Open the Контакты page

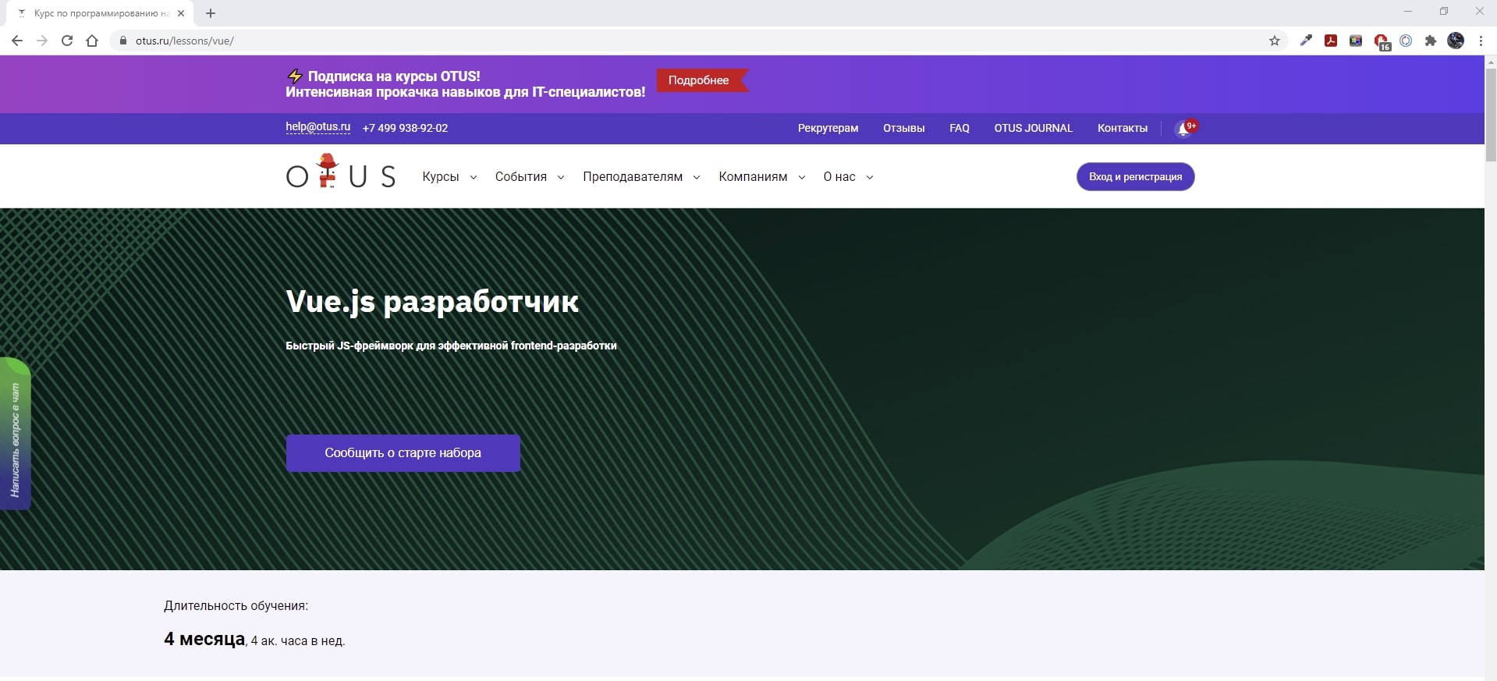[1122, 128]
